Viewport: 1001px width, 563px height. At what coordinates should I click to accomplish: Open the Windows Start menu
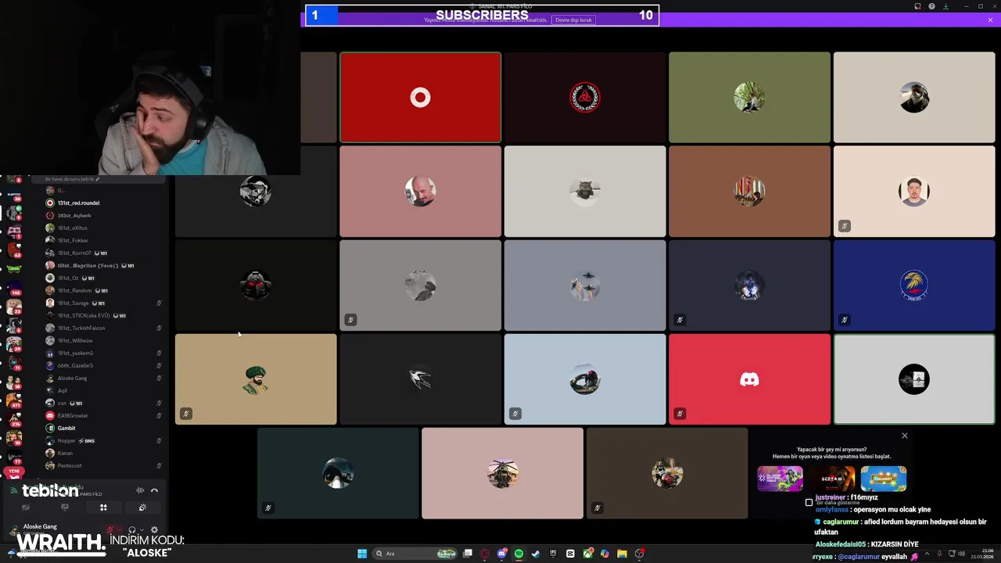(x=362, y=554)
